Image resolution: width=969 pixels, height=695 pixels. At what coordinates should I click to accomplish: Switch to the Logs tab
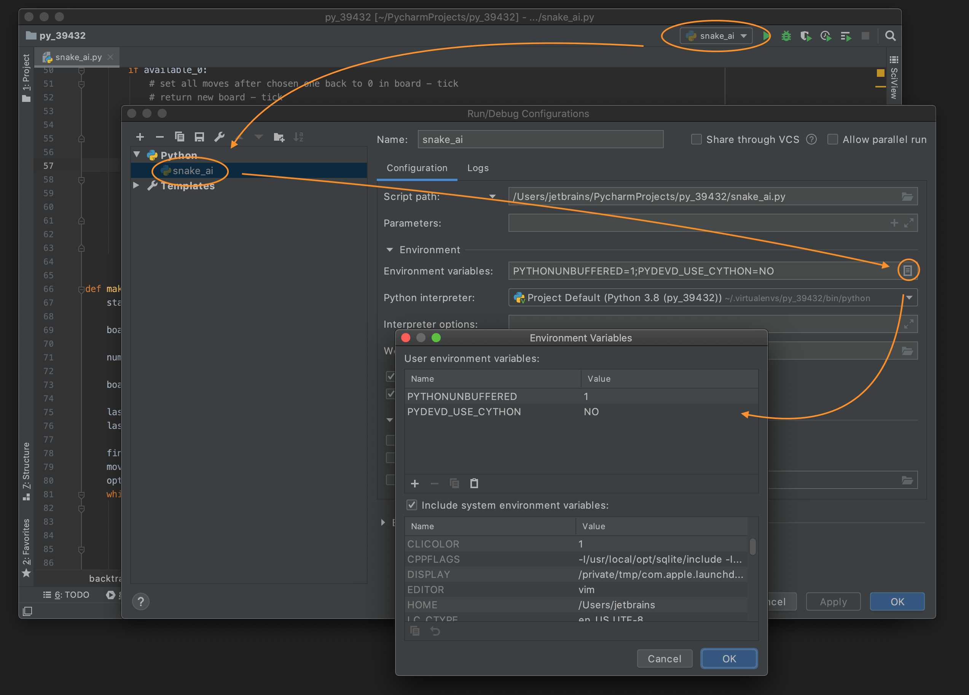(x=478, y=168)
